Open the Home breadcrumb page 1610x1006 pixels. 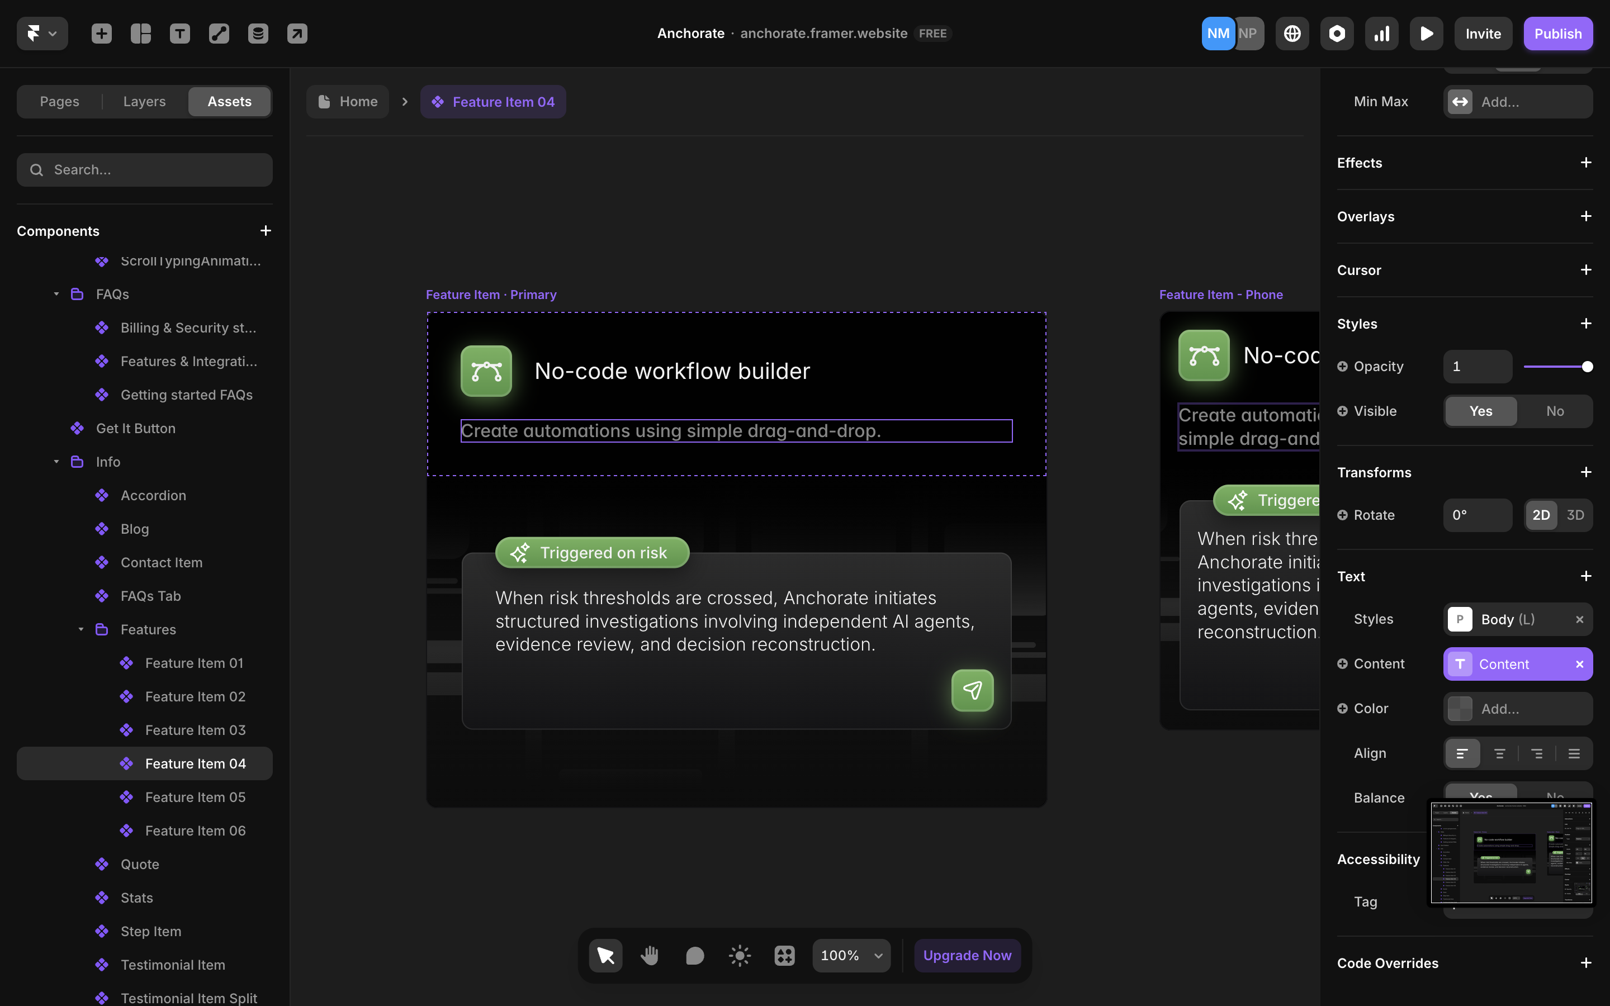348,101
